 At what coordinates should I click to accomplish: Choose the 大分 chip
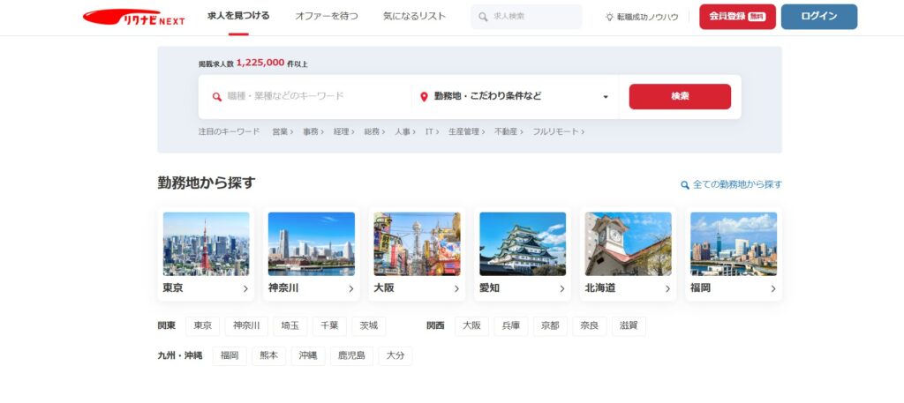tap(395, 355)
